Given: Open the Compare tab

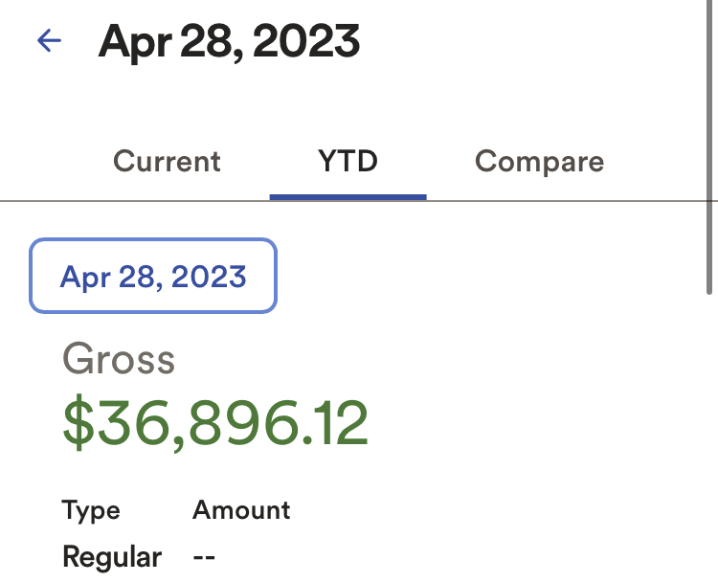Looking at the screenshot, I should click(539, 161).
